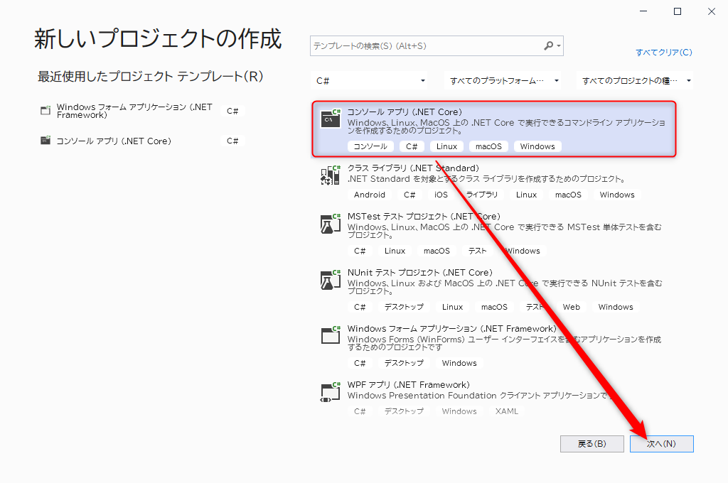This screenshot has width=728, height=483.
Task: Open the C# language filter dropdown
Action: pos(370,81)
